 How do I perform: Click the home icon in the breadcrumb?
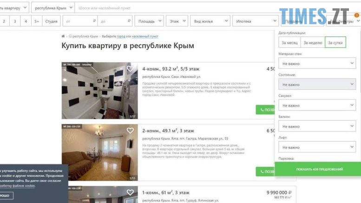[63, 36]
